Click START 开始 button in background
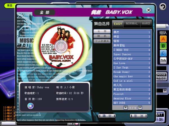This screenshot has width=169, height=126. coord(160,117)
